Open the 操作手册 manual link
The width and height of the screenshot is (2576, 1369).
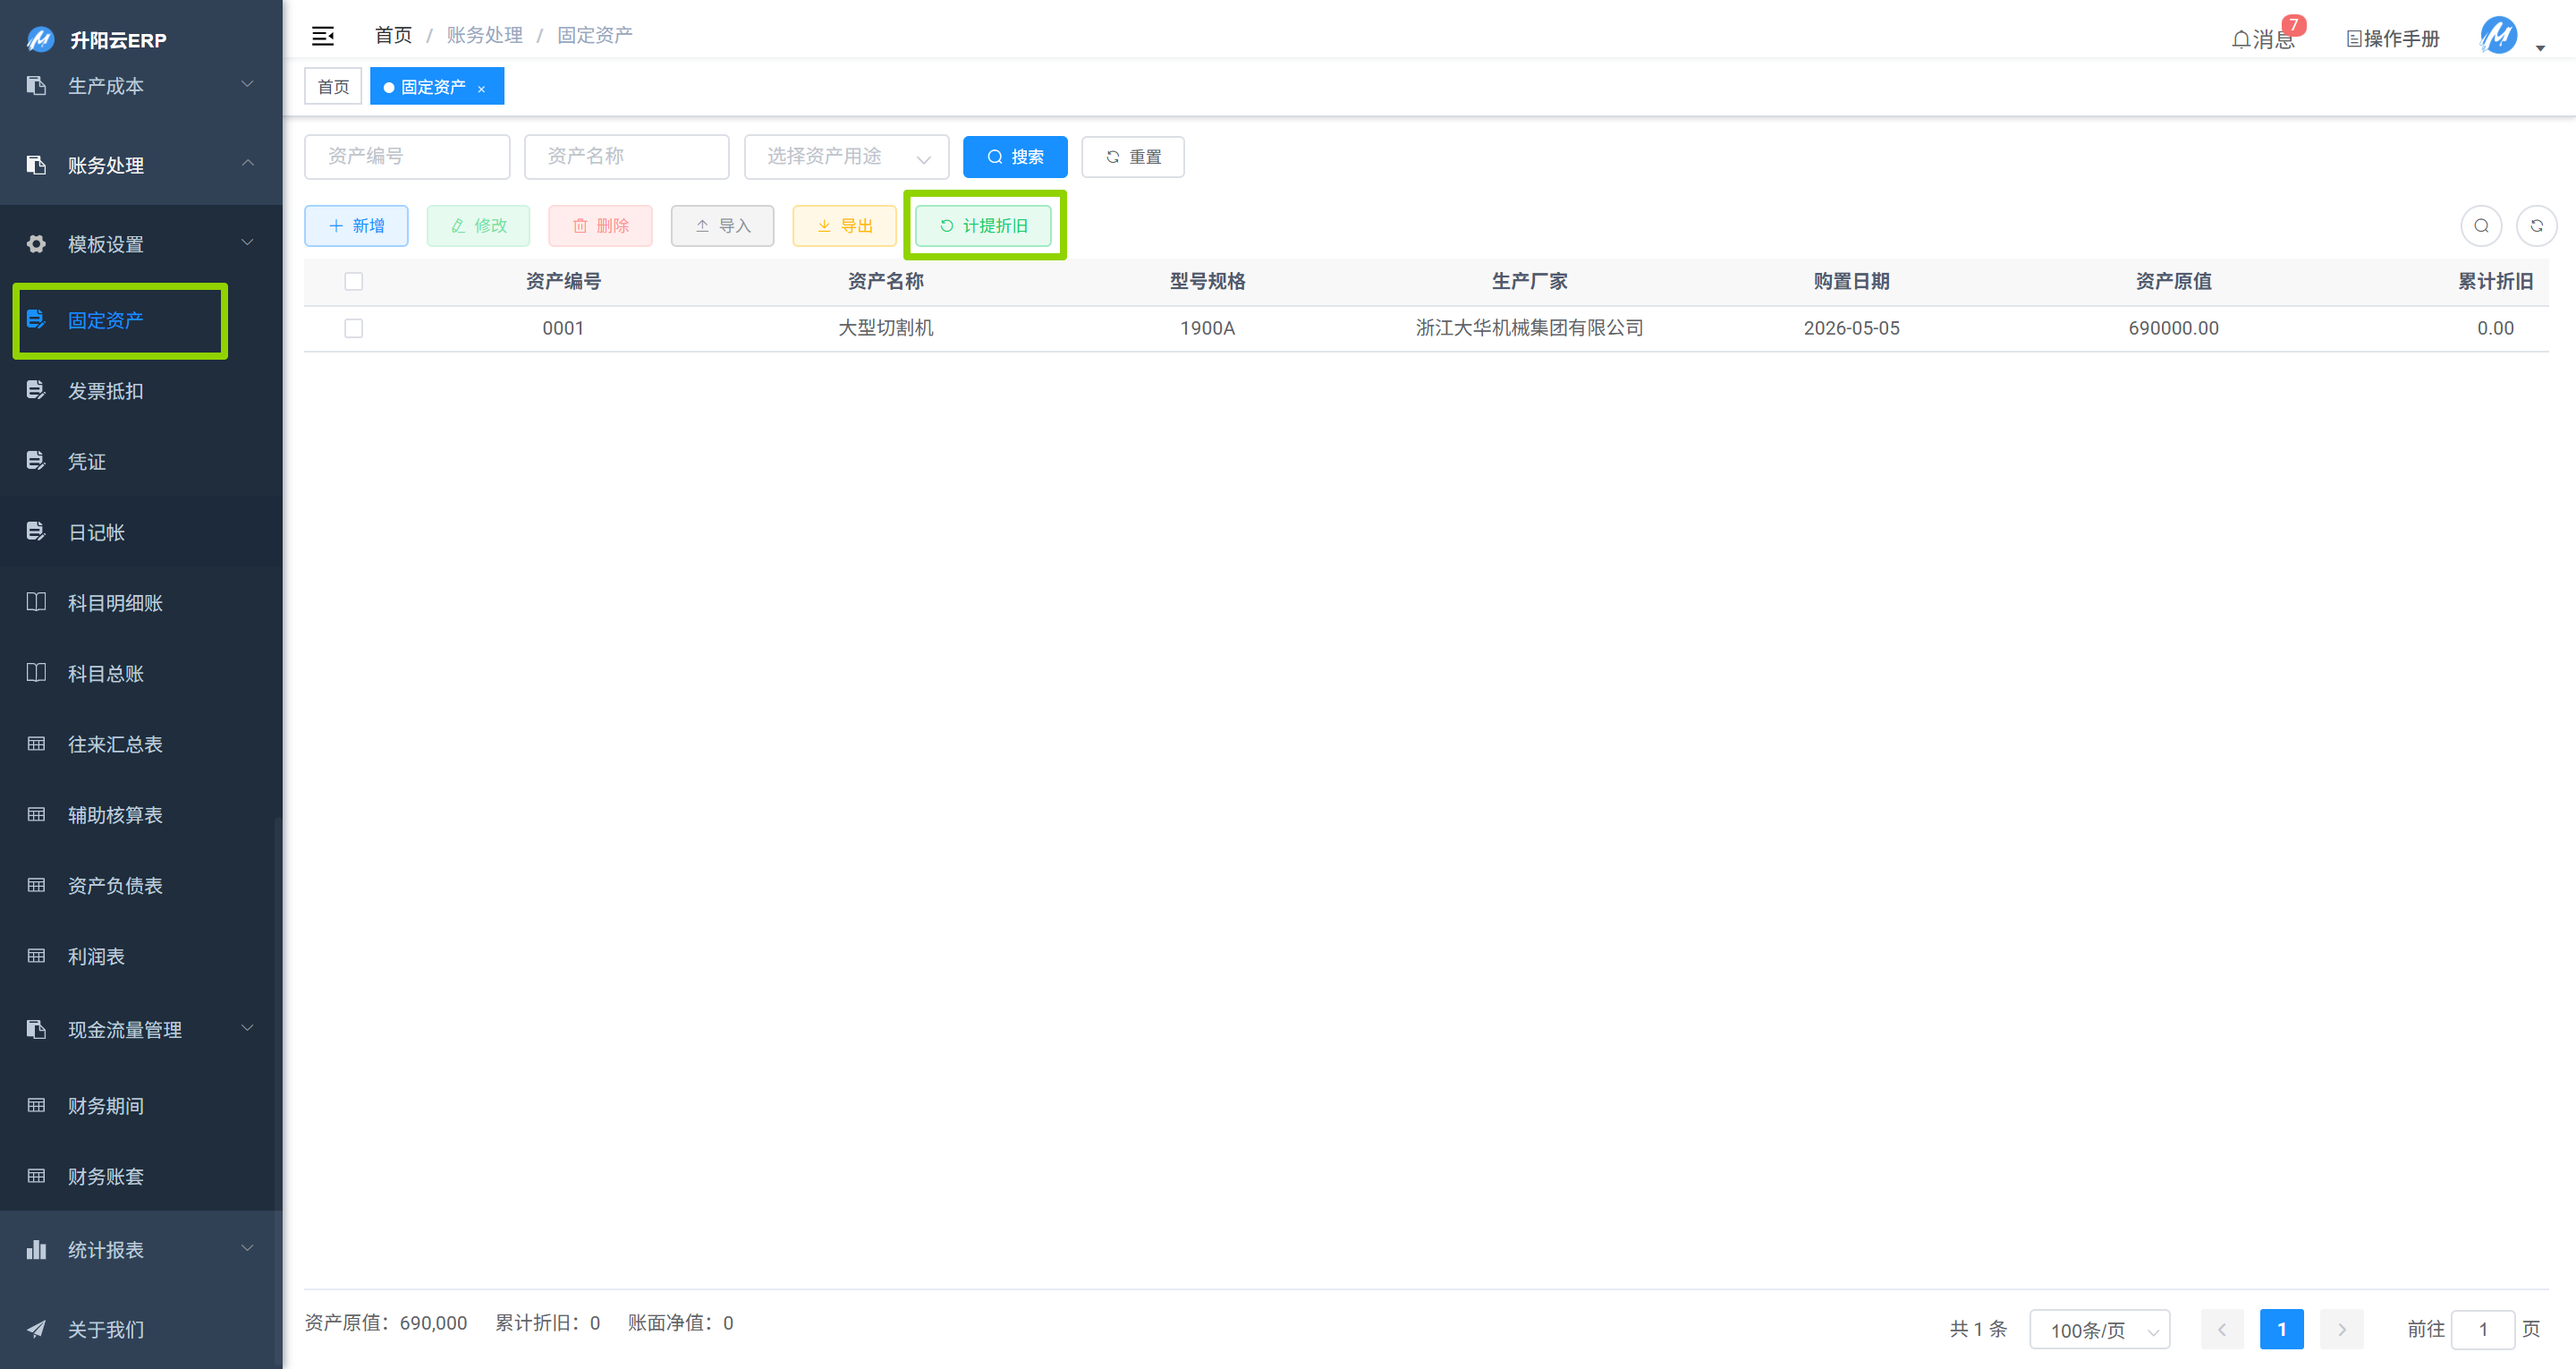tap(2393, 39)
